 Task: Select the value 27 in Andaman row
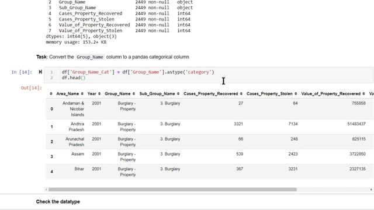point(241,103)
